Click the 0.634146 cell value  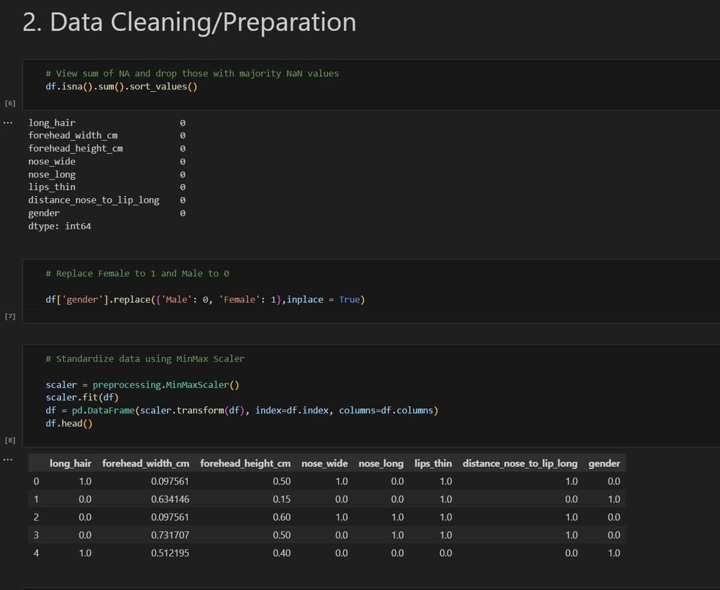[170, 499]
